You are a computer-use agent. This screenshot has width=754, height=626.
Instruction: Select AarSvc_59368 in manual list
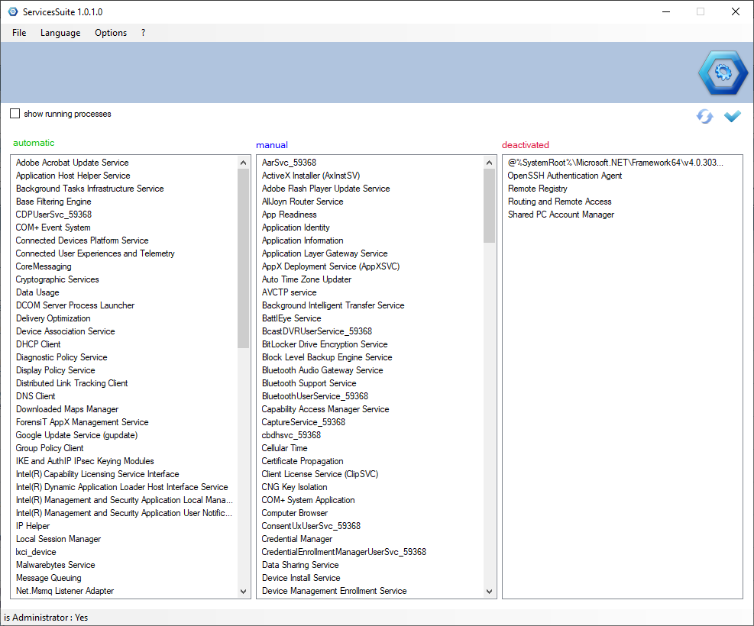coord(289,163)
